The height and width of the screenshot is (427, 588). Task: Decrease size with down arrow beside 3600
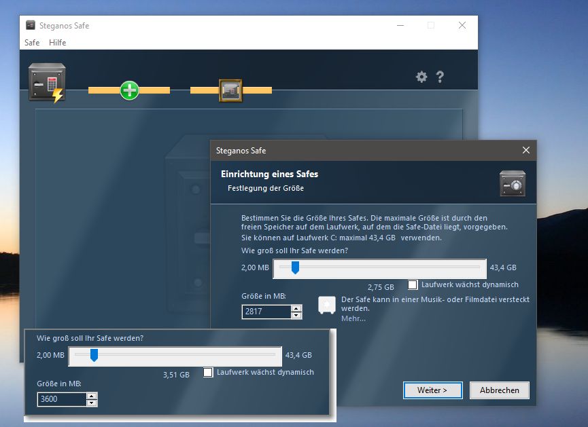(x=92, y=403)
